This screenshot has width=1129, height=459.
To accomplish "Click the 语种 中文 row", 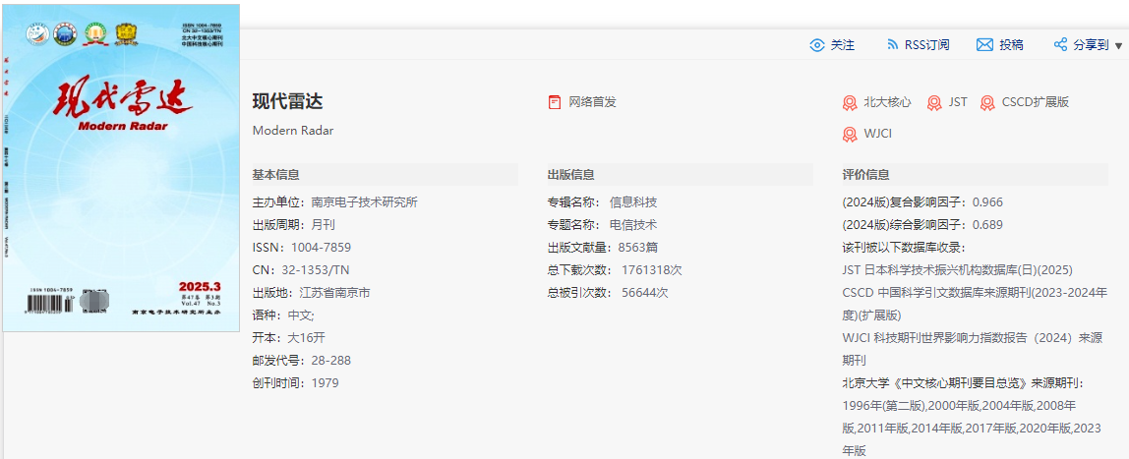I will click(x=283, y=316).
